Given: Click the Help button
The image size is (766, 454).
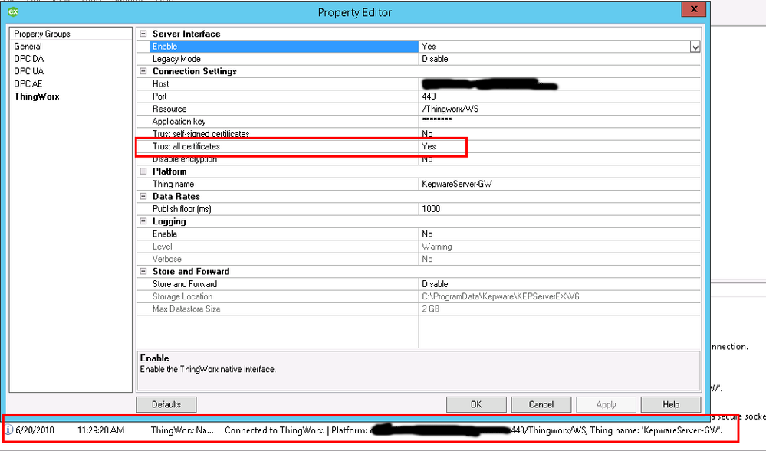Looking at the screenshot, I should [671, 404].
